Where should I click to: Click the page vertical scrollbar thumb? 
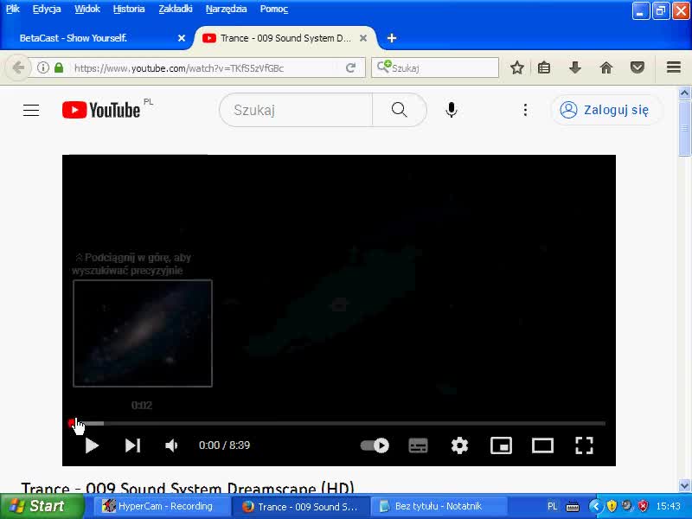click(x=684, y=128)
